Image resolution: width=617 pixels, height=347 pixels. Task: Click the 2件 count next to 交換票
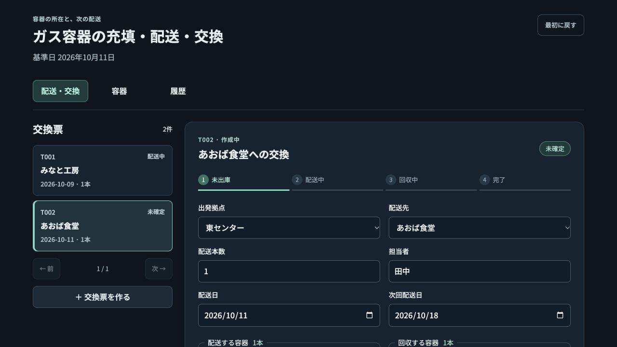coord(167,129)
